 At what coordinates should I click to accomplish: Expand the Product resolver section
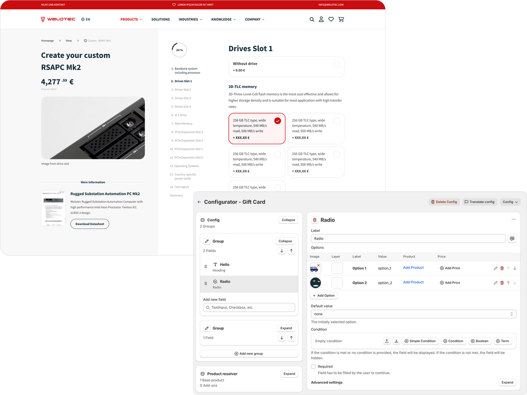(289, 374)
